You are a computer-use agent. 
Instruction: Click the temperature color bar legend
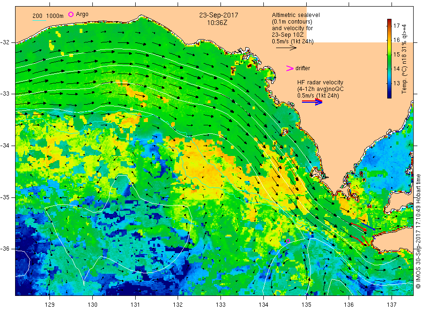tap(390, 58)
